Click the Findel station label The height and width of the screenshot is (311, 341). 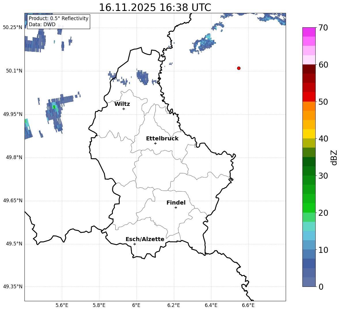pyautogui.click(x=176, y=203)
